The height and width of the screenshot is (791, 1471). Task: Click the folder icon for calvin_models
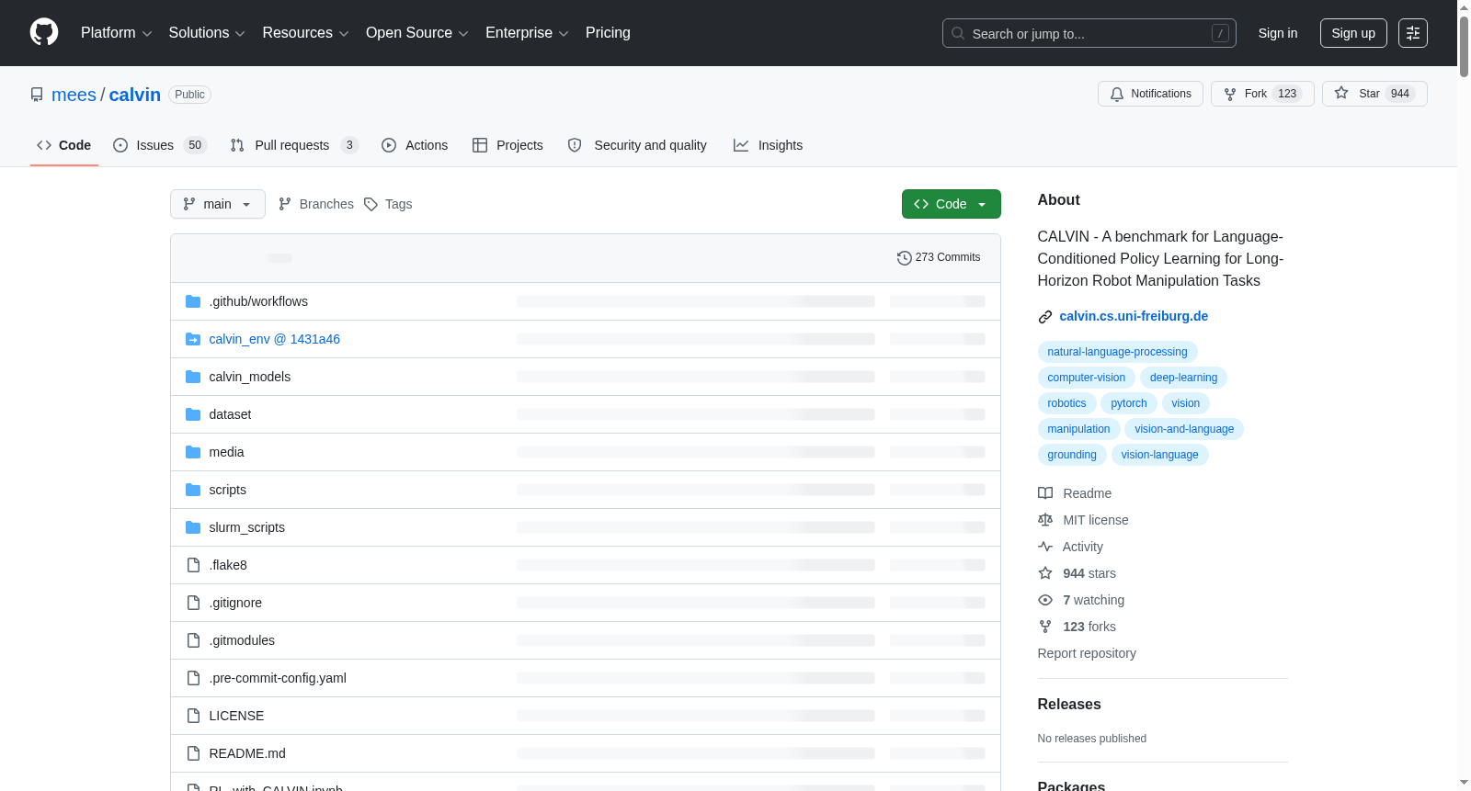point(193,377)
